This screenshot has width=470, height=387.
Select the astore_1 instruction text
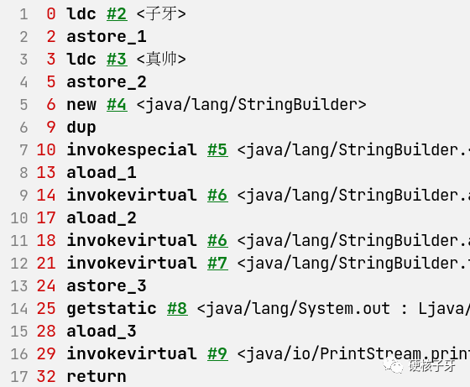(x=107, y=37)
